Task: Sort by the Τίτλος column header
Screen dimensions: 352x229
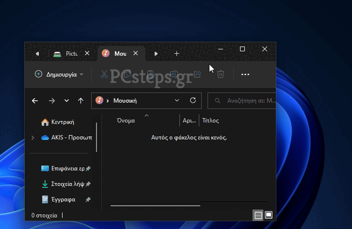Action: (210, 121)
